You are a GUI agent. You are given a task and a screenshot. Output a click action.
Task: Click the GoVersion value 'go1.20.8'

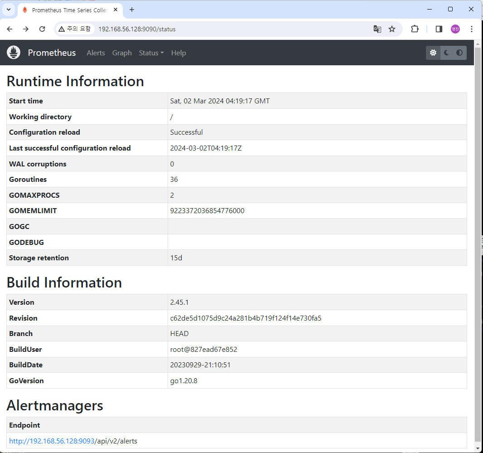pos(184,381)
